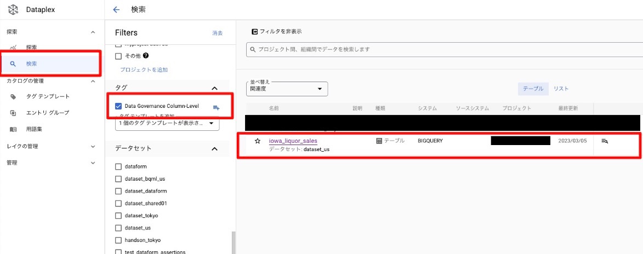Image resolution: width=643 pixels, height=254 pixels.
Task: Click the システム column header
Action: [x=428, y=108]
